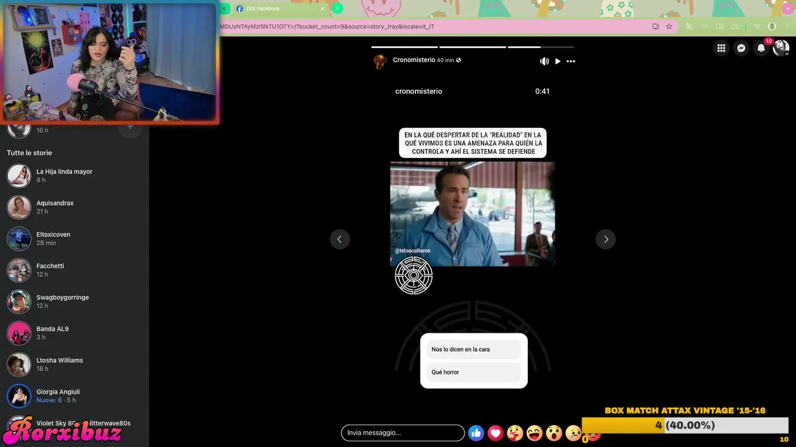Click the Eltoxicoven profile thumbnail

click(x=19, y=238)
